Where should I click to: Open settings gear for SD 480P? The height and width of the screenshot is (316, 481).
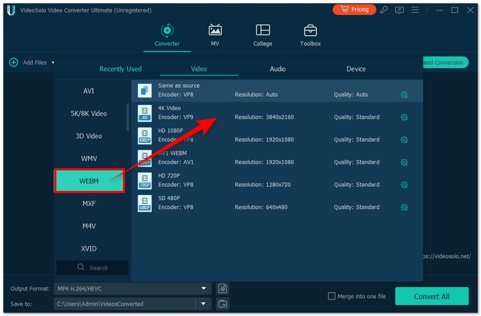click(404, 207)
